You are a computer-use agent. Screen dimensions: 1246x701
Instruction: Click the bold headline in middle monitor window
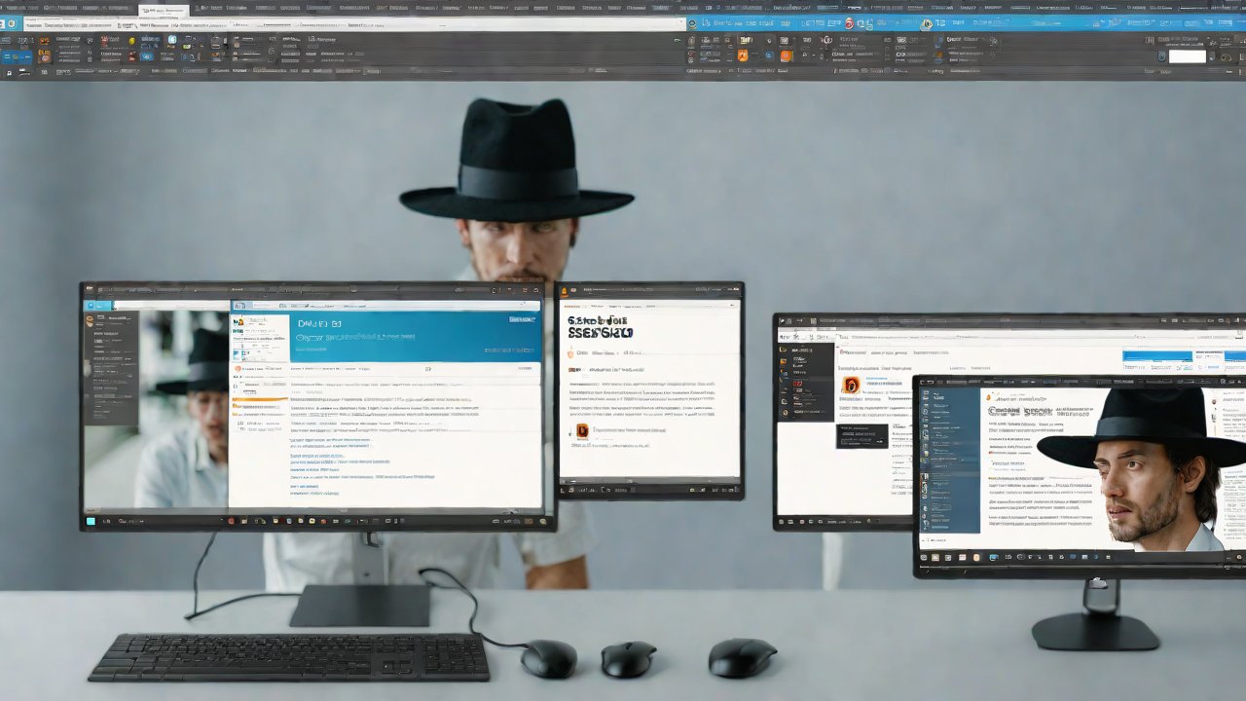(599, 327)
